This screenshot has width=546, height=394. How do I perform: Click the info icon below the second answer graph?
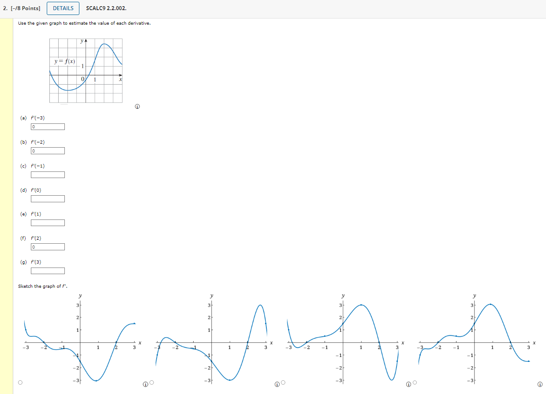pos(277,383)
